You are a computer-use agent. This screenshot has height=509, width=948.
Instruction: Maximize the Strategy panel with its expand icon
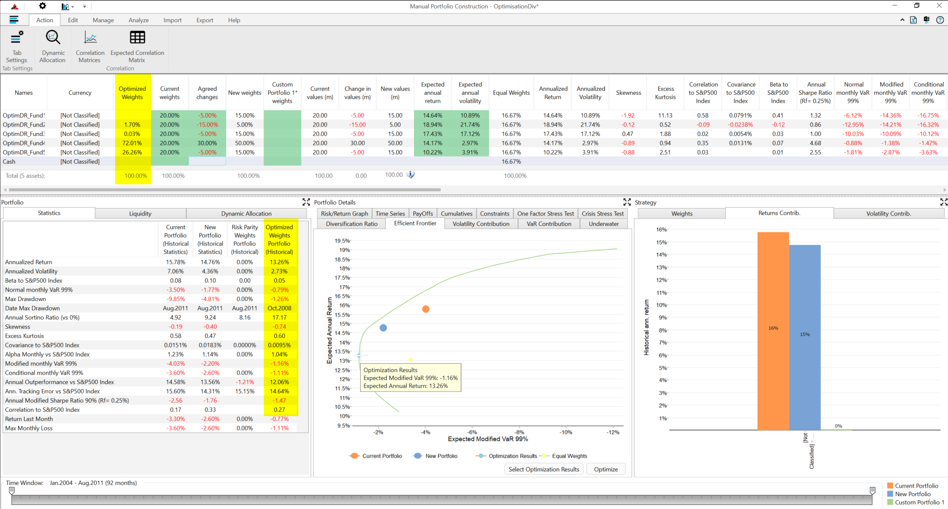click(x=943, y=202)
